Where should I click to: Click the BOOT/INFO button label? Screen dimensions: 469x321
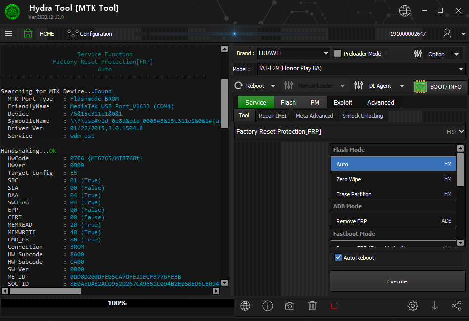click(446, 87)
